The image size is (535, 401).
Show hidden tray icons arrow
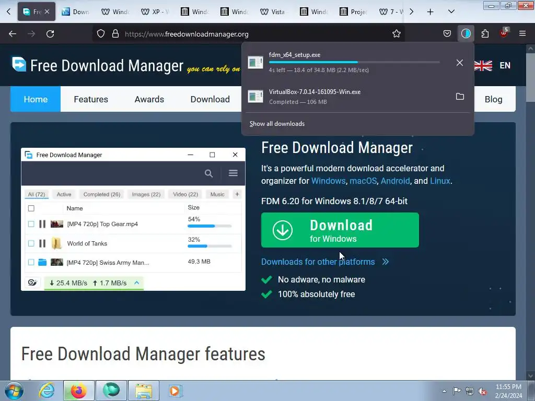[x=444, y=391]
